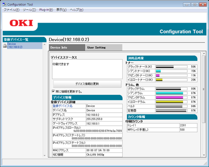
Task: Open the 表示(V) menu
Action: (61, 10)
